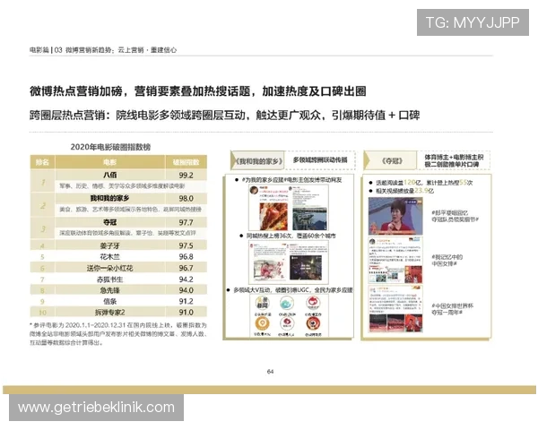Viewport: 538px width, 430px height.
Task: Open the river bridge photo thumbnail
Action: [310, 219]
